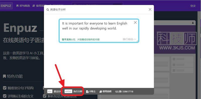Close the 英语句子分析 dialog
Image resolution: width=201 pixels, height=99 pixels.
(150, 9)
